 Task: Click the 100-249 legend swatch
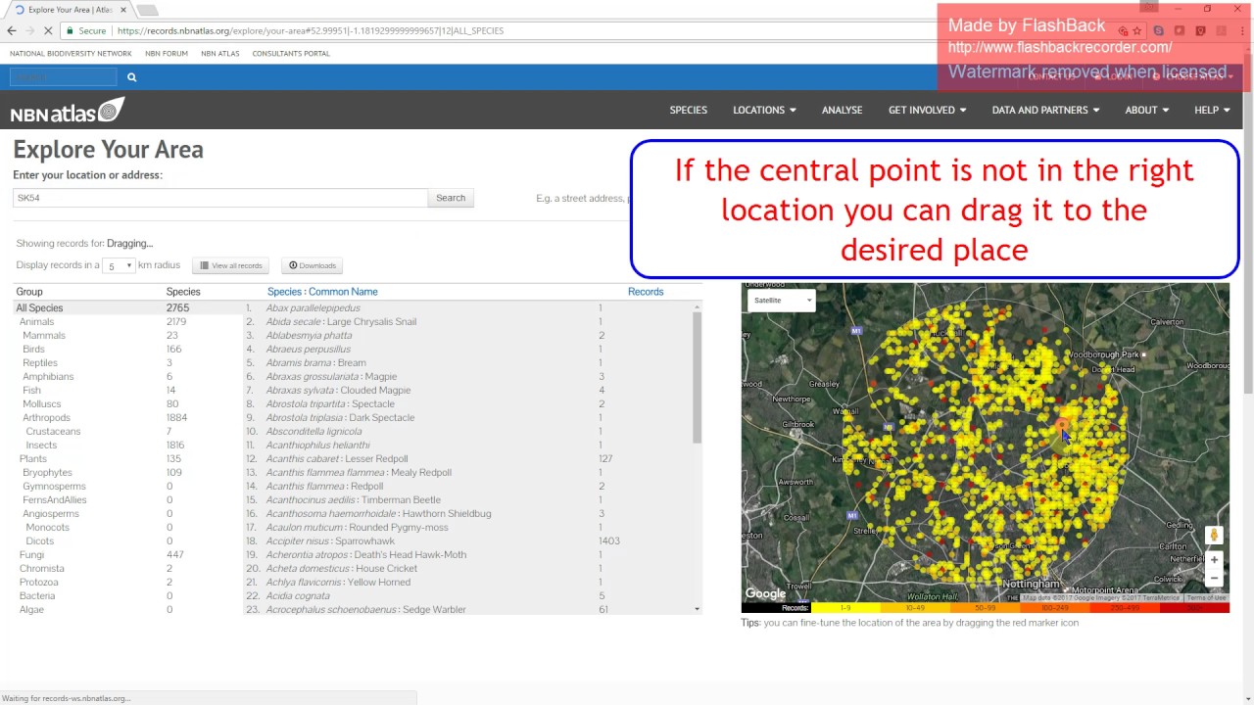click(1055, 608)
